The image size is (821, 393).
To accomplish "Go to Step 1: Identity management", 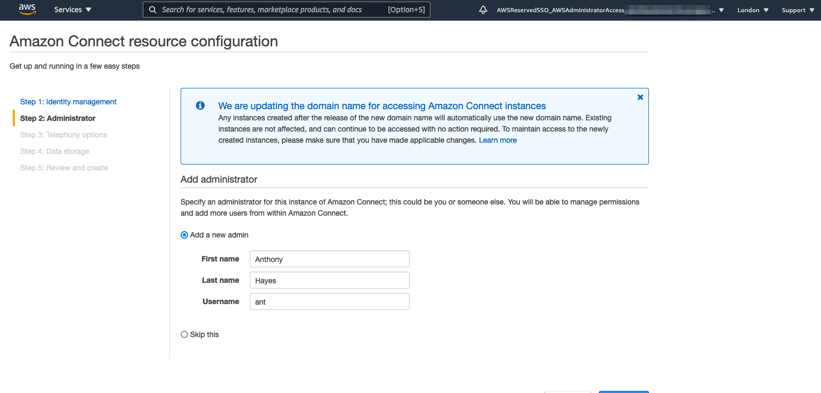I will pos(68,102).
